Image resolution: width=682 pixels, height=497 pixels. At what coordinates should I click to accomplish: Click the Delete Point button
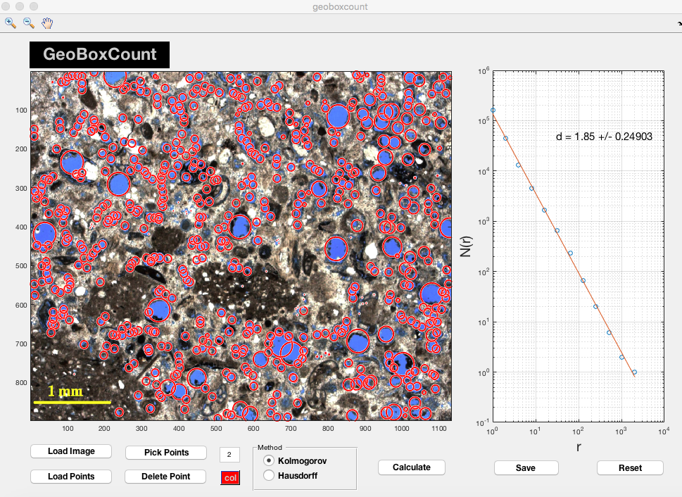[x=166, y=477]
